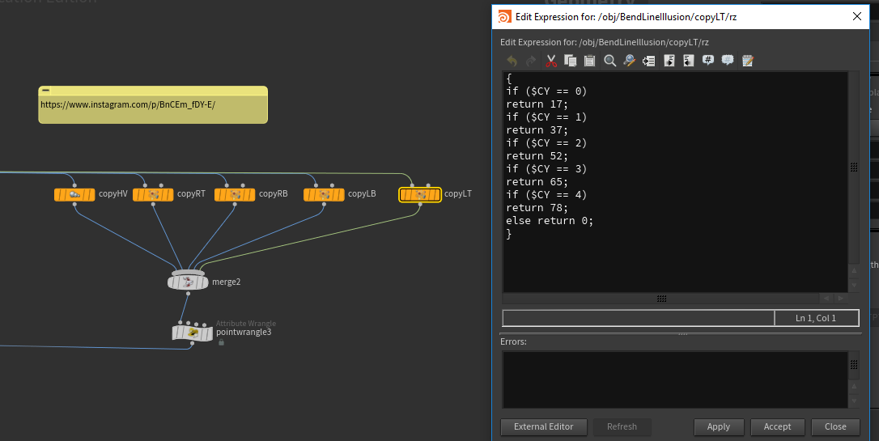The width and height of the screenshot is (879, 441).
Task: Click the Cut scissors icon
Action: (551, 61)
